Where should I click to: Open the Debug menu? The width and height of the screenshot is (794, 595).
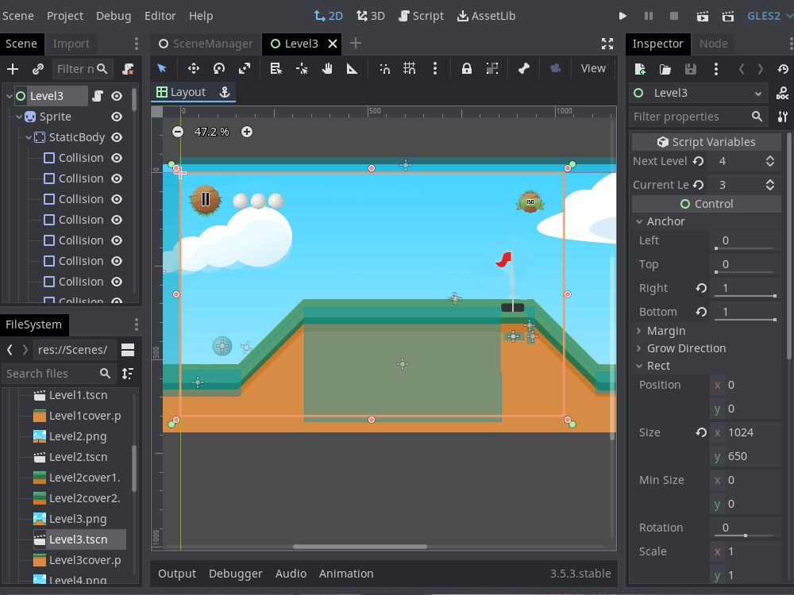[114, 16]
